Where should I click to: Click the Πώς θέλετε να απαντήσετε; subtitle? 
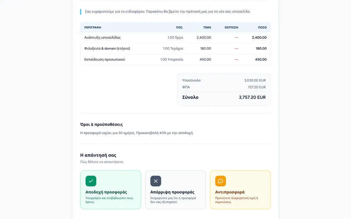click(x=102, y=162)
